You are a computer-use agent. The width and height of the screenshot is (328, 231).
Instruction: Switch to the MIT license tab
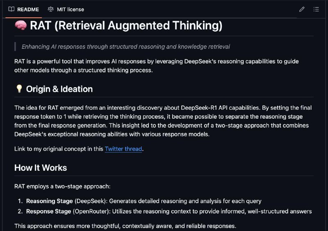[66, 9]
